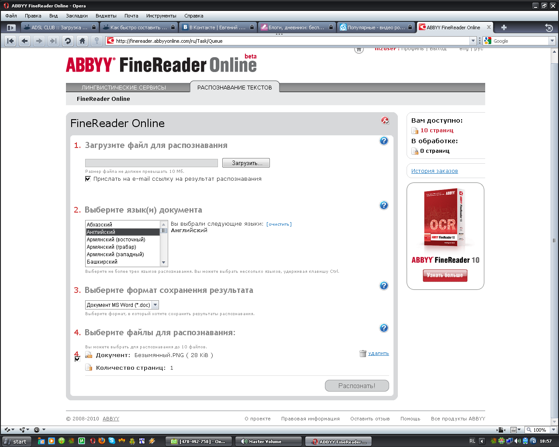Select Армянский (грабар) language
559x447 pixels.
(123, 247)
